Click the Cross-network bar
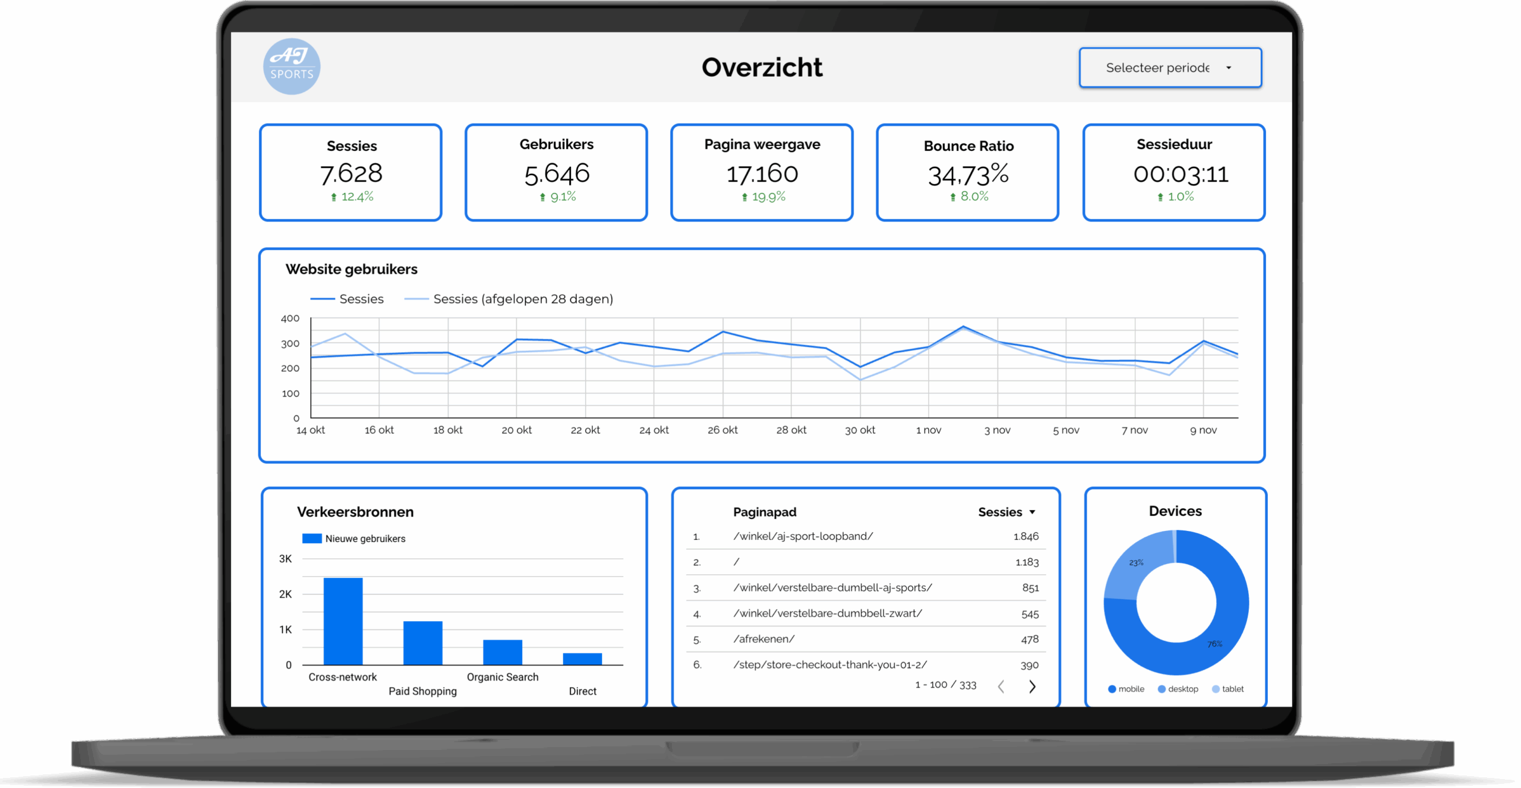Viewport: 1521px width, 788px height. 343,621
